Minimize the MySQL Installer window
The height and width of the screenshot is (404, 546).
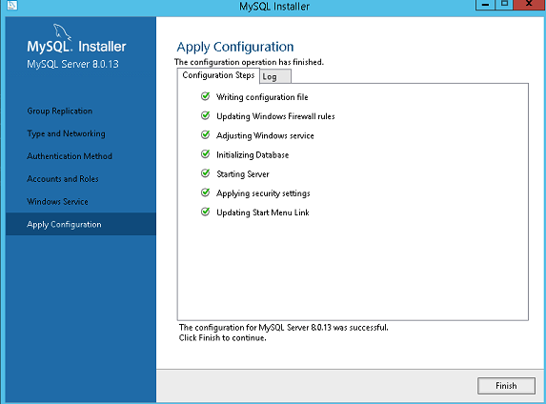[x=485, y=5]
